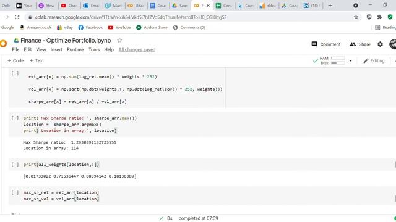The image size is (396, 222).
Task: Open the user account avatar
Action: click(393, 44)
